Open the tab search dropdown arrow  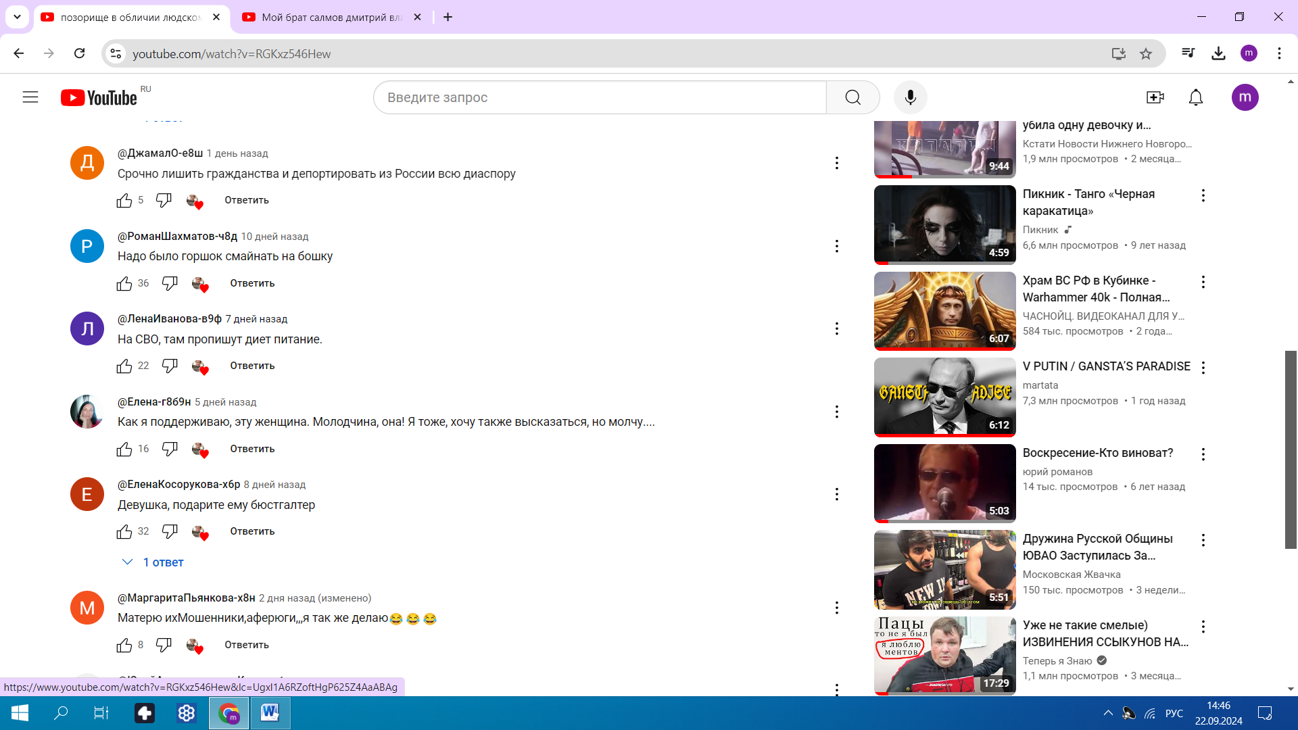17,17
